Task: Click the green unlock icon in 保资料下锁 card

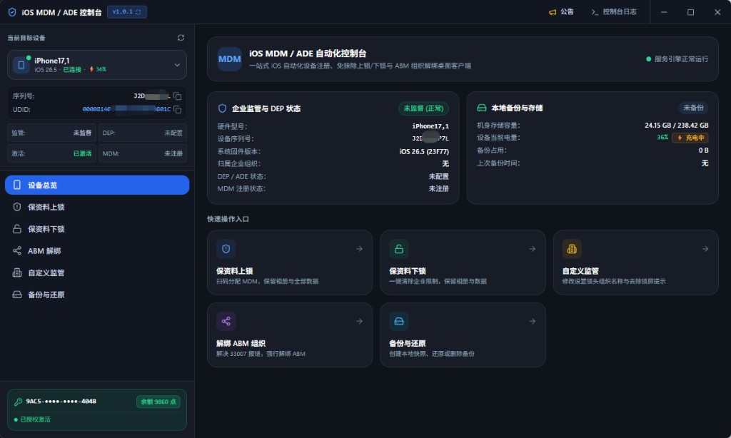Action: pos(399,249)
